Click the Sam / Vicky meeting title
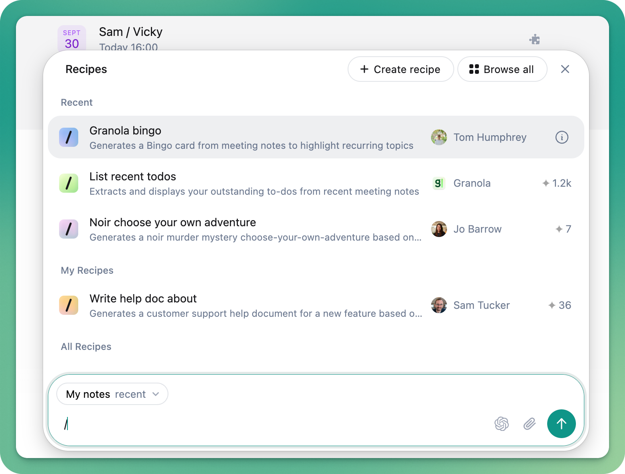This screenshot has width=625, height=474. point(131,32)
